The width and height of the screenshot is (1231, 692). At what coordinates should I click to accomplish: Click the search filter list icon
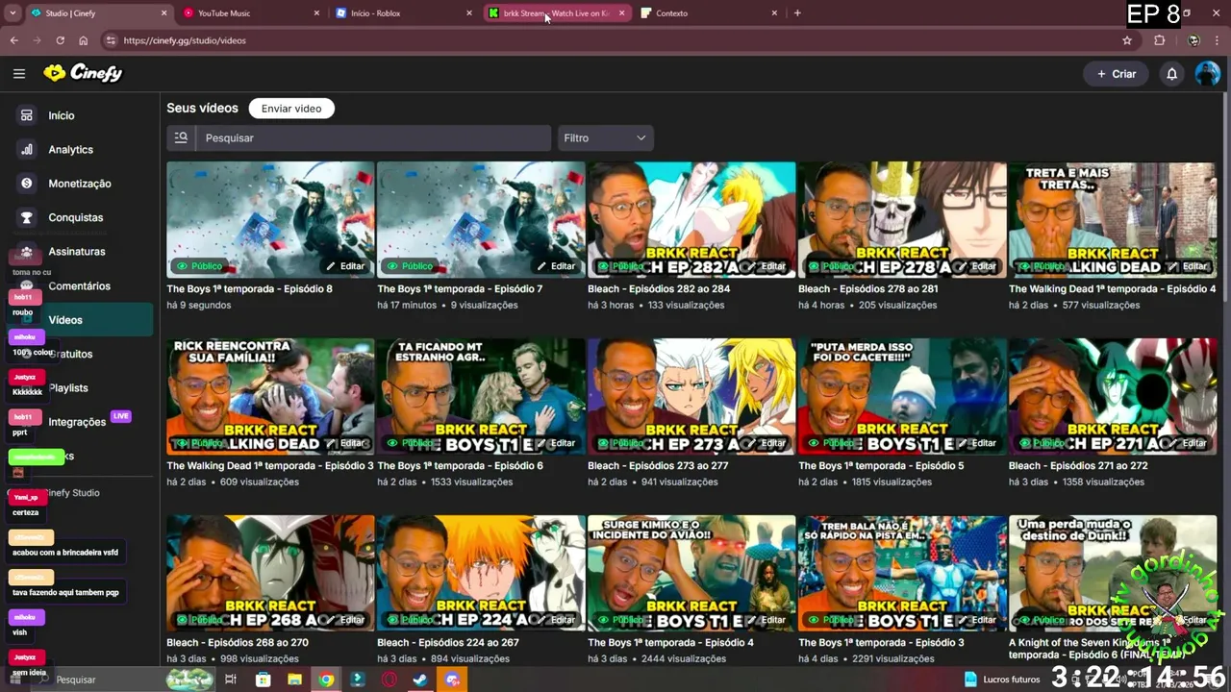pos(181,137)
